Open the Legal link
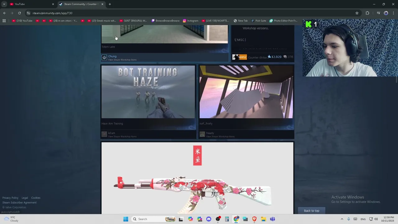This screenshot has width=398, height=224. 25,198
